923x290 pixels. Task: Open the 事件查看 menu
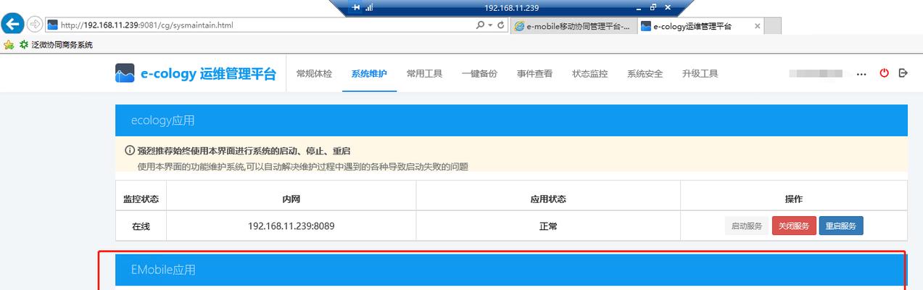point(534,74)
